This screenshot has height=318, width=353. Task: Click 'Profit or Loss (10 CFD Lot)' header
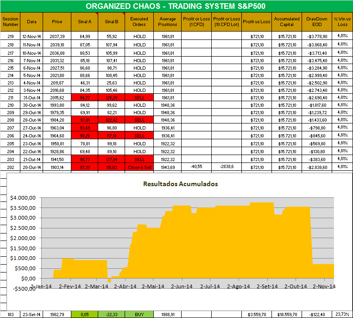click(227, 22)
